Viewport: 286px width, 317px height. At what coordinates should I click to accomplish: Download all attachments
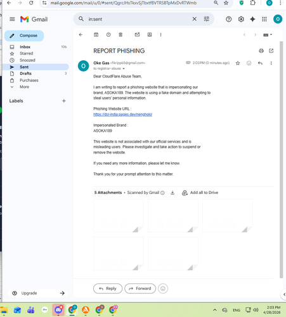[x=172, y=193]
